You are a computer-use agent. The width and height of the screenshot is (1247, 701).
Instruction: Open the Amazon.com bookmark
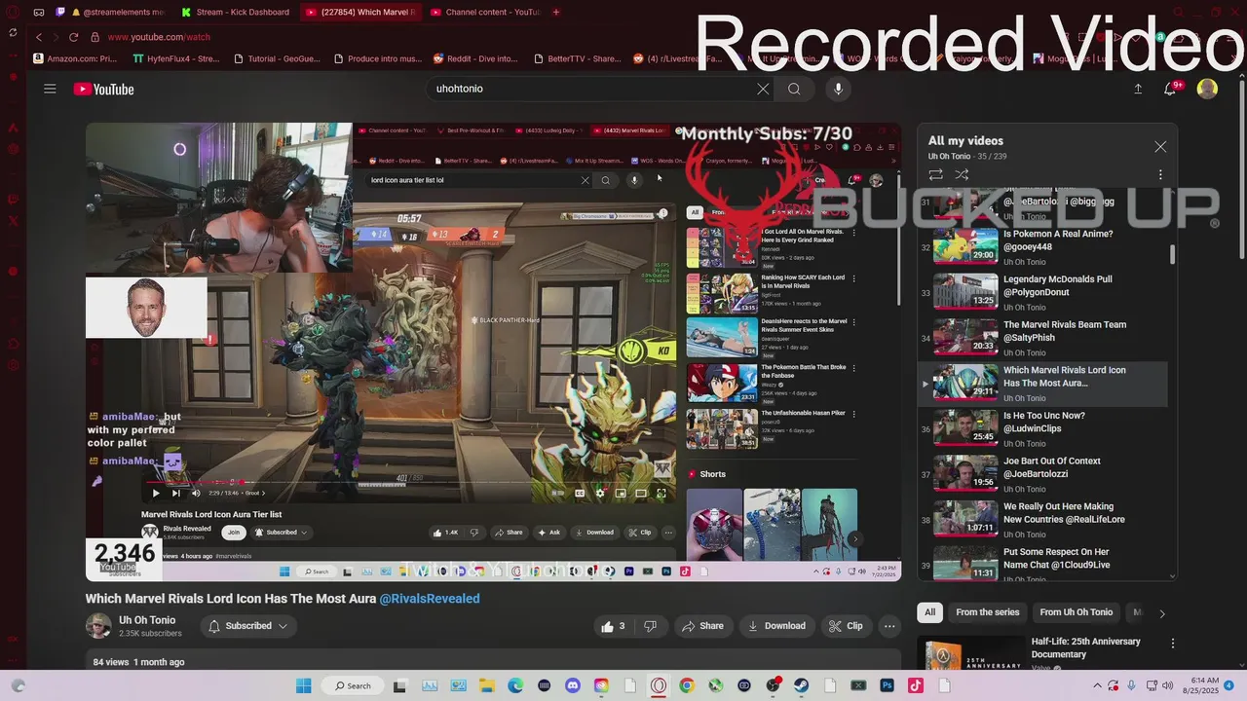[74, 58]
